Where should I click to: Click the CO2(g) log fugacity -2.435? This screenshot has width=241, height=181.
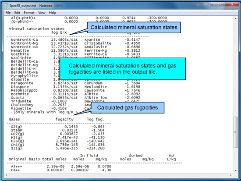(98, 134)
